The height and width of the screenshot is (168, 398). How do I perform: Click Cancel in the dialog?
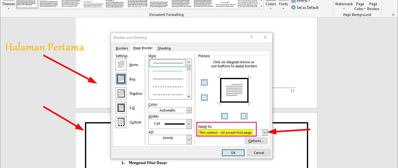(x=259, y=153)
